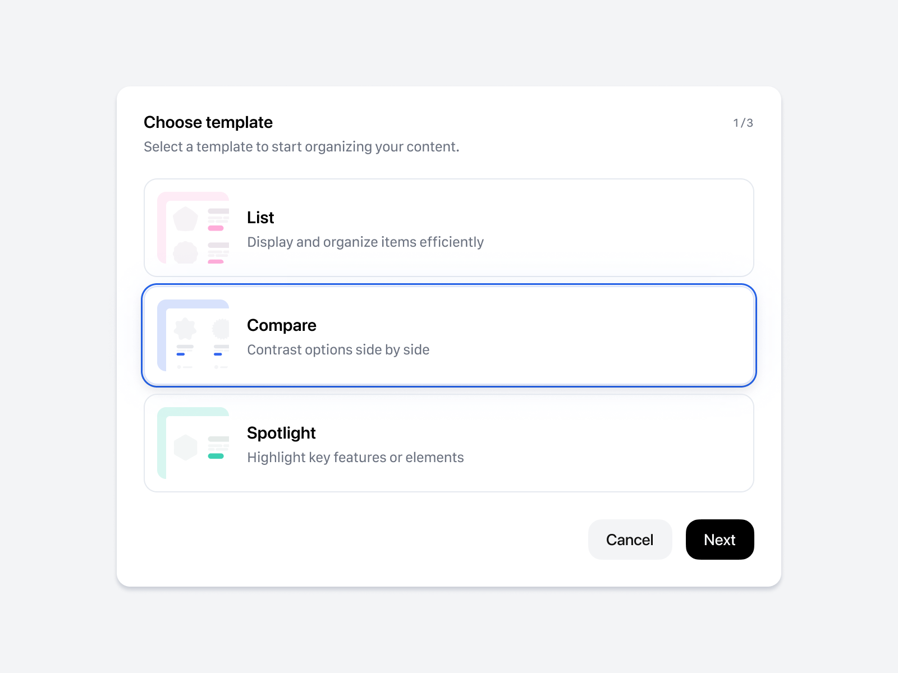Click the 'Contrast options side by side' description

coord(338,349)
